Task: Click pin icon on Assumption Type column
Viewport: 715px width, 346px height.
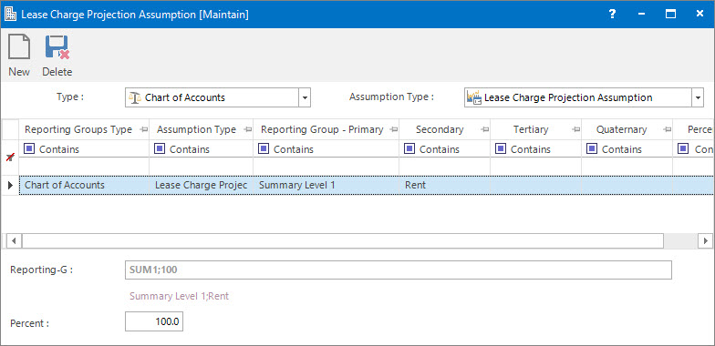Action: pyautogui.click(x=248, y=129)
